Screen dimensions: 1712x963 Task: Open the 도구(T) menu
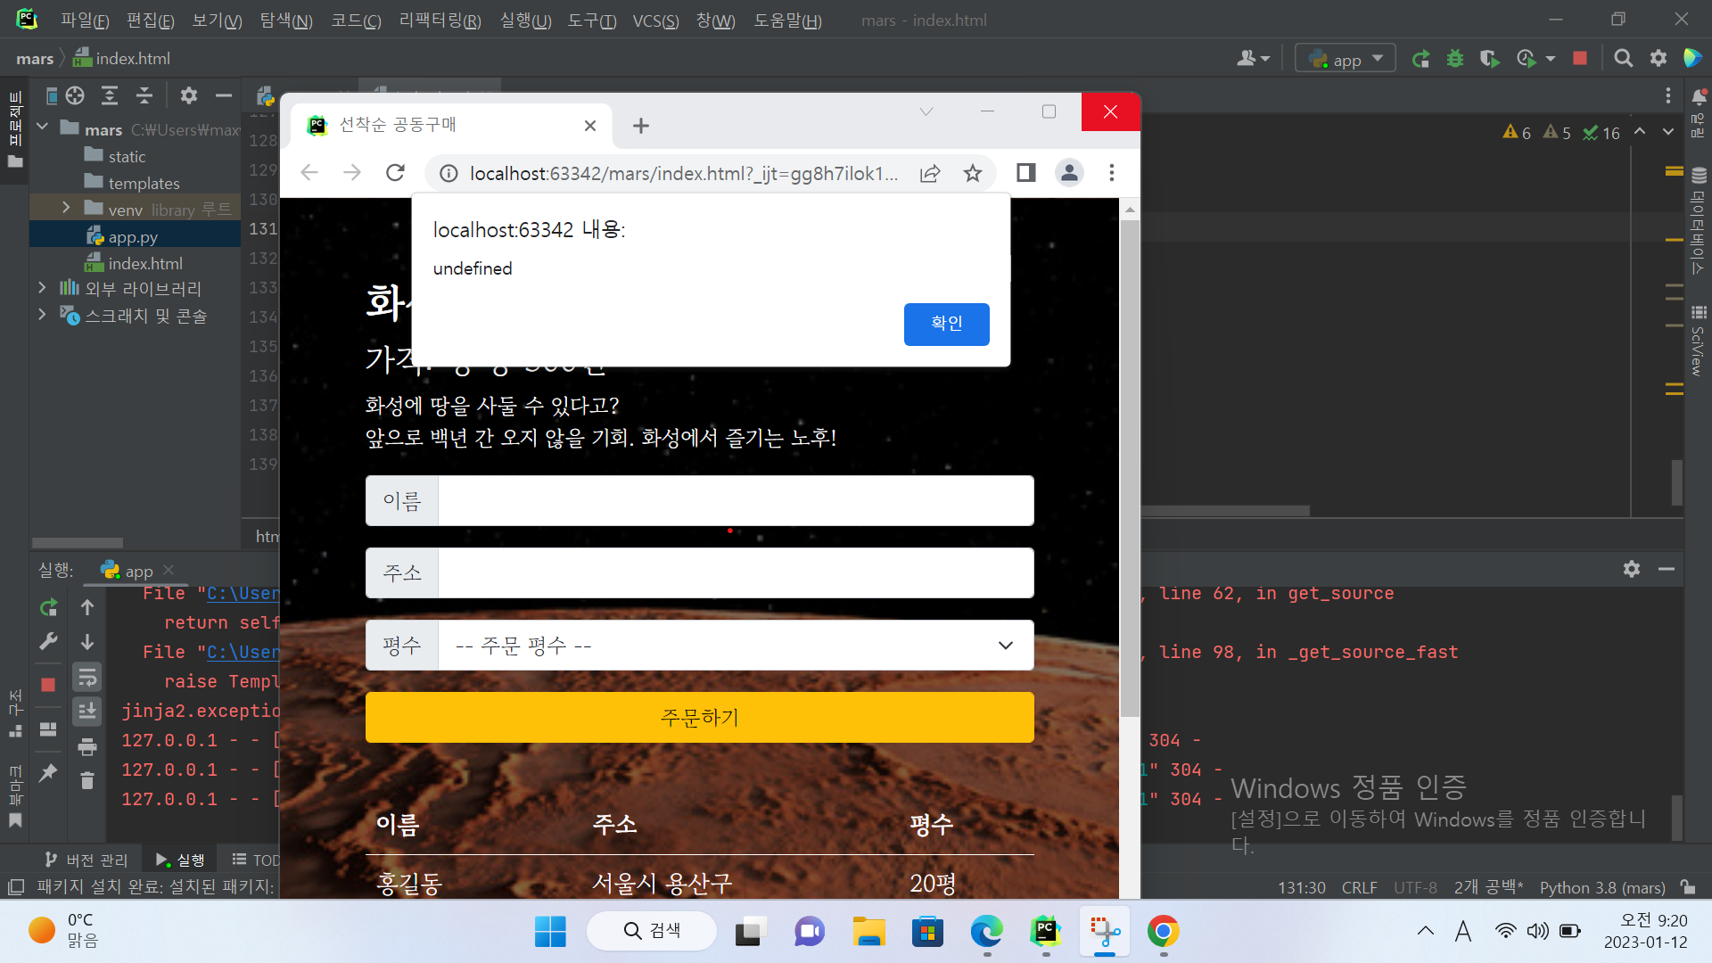click(592, 20)
